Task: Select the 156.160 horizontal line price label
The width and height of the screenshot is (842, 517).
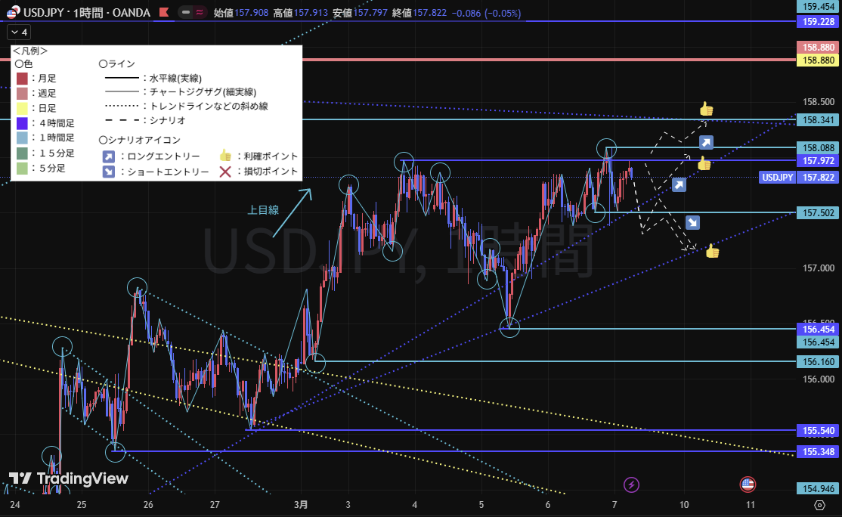Action: point(819,361)
